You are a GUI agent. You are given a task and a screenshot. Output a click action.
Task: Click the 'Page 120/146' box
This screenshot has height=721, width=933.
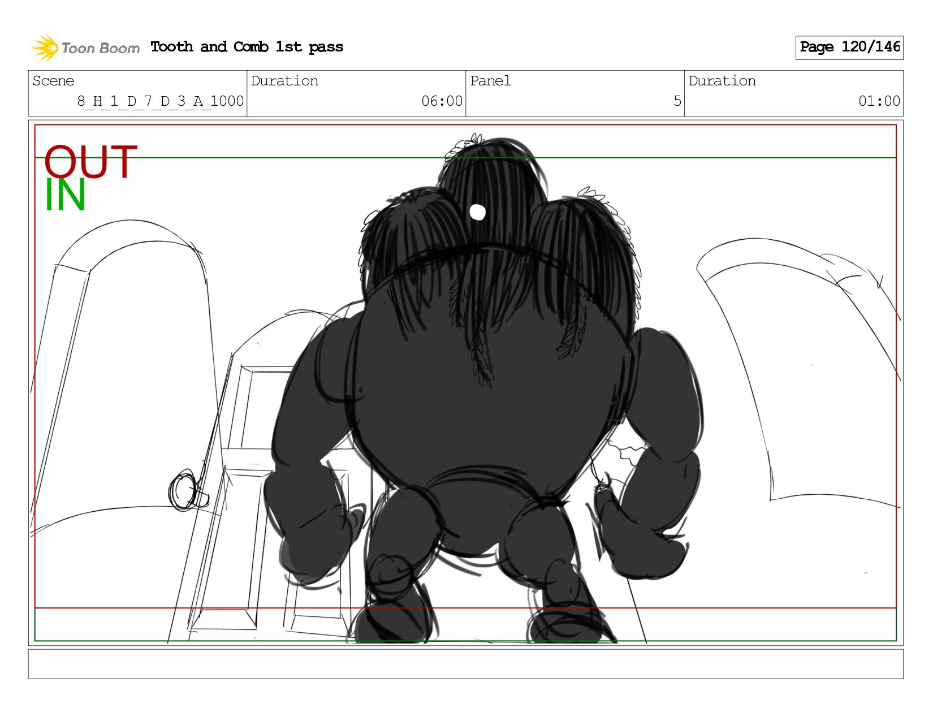click(849, 48)
